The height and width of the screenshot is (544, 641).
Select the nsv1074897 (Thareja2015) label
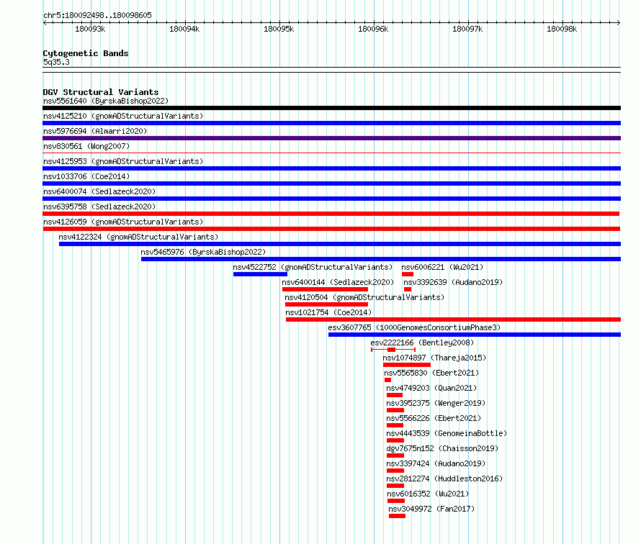434,358
